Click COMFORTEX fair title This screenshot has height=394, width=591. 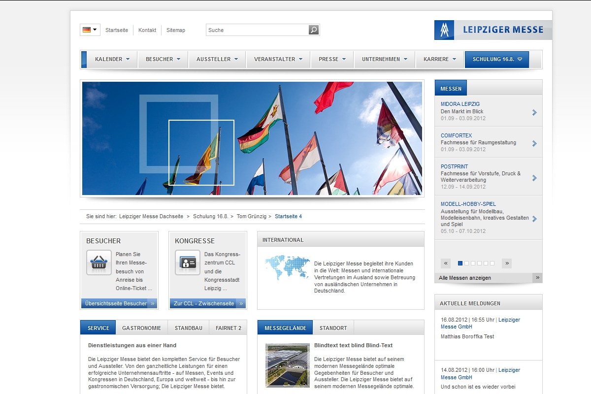pos(456,135)
